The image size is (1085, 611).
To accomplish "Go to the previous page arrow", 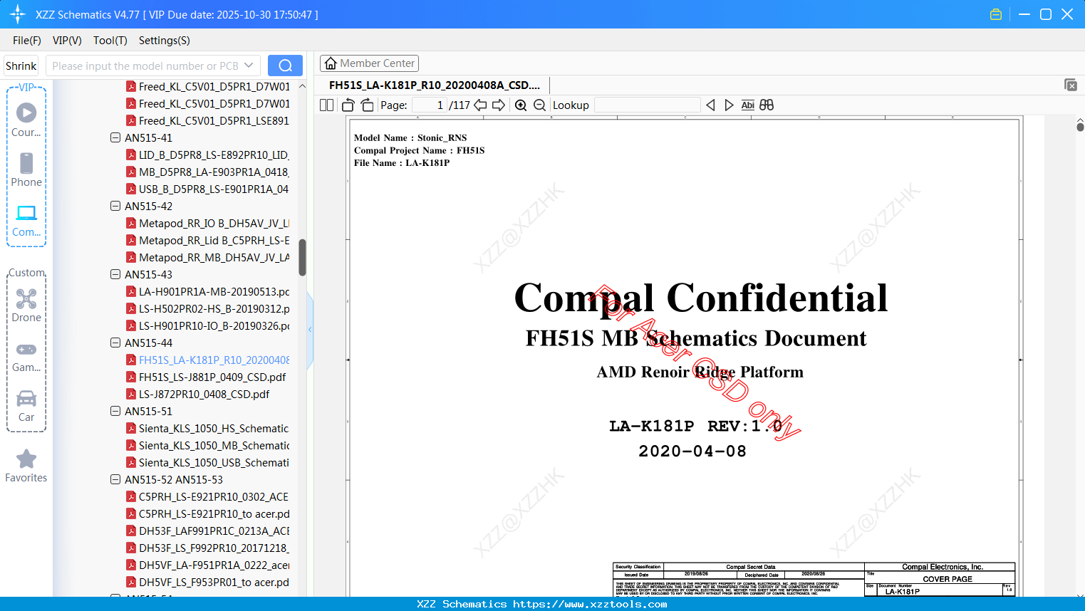I will pos(481,105).
